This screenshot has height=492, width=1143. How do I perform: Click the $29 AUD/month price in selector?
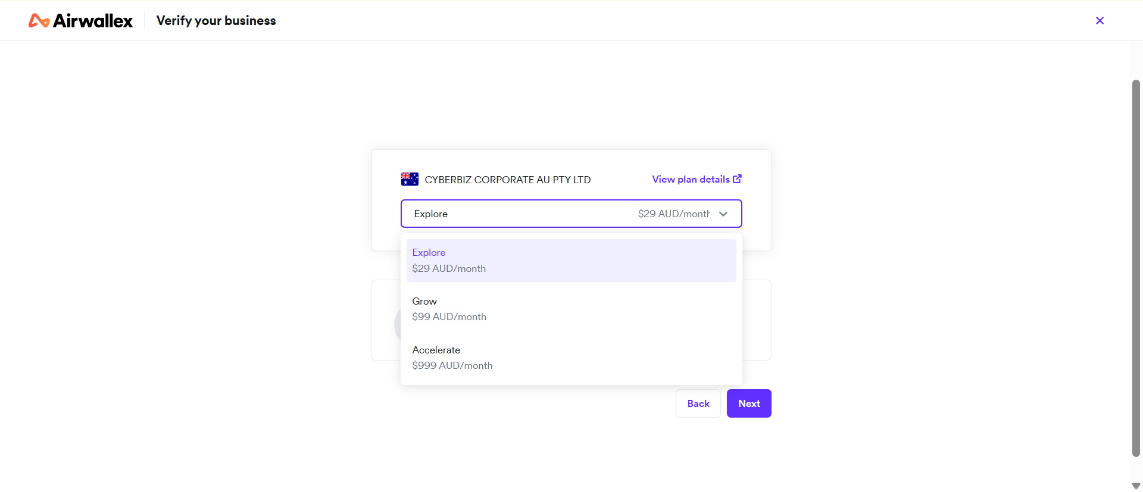(x=673, y=214)
